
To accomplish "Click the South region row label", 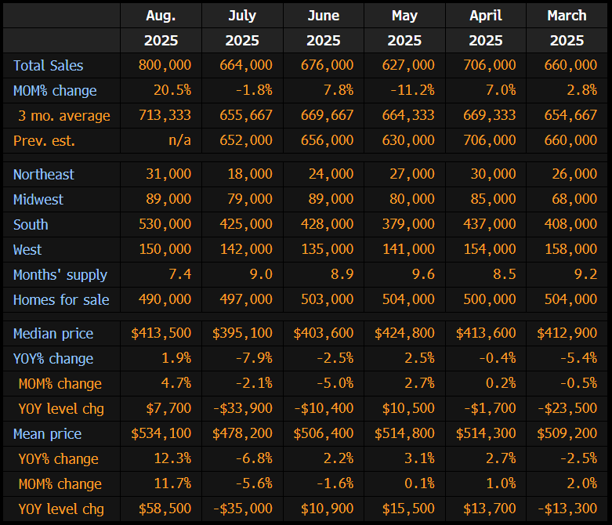I will [31, 225].
